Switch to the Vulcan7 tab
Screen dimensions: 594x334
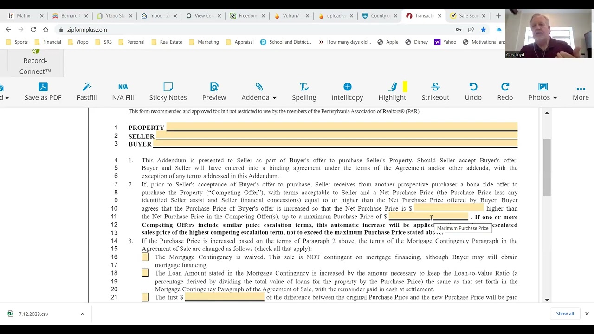click(x=291, y=16)
